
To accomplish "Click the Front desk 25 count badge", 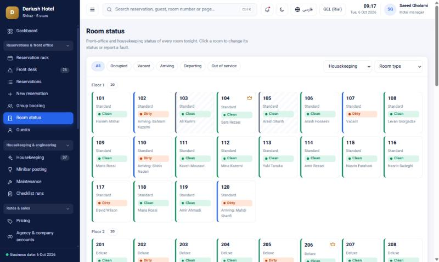I will click(x=65, y=70).
